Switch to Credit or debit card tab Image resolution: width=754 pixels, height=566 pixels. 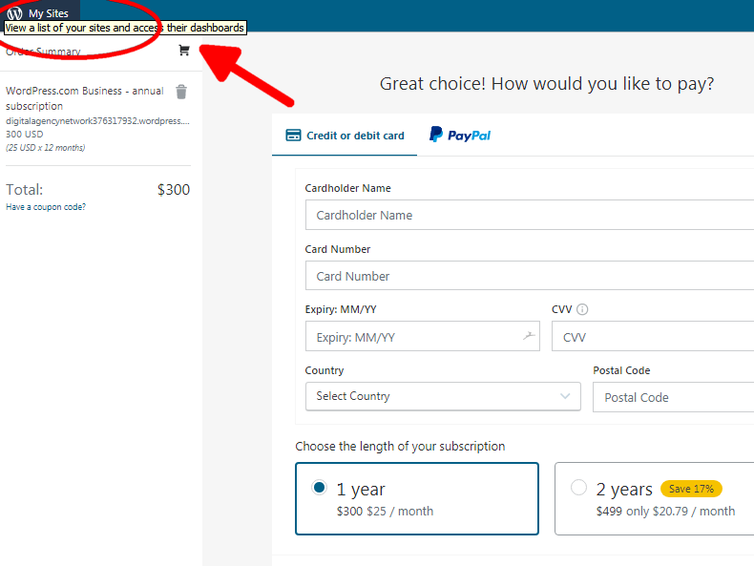pos(345,136)
